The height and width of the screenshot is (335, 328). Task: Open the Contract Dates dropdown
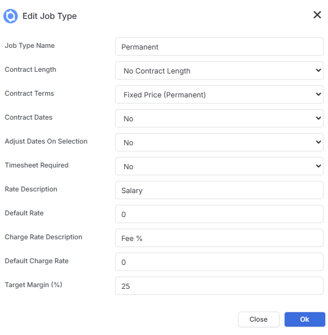point(219,119)
